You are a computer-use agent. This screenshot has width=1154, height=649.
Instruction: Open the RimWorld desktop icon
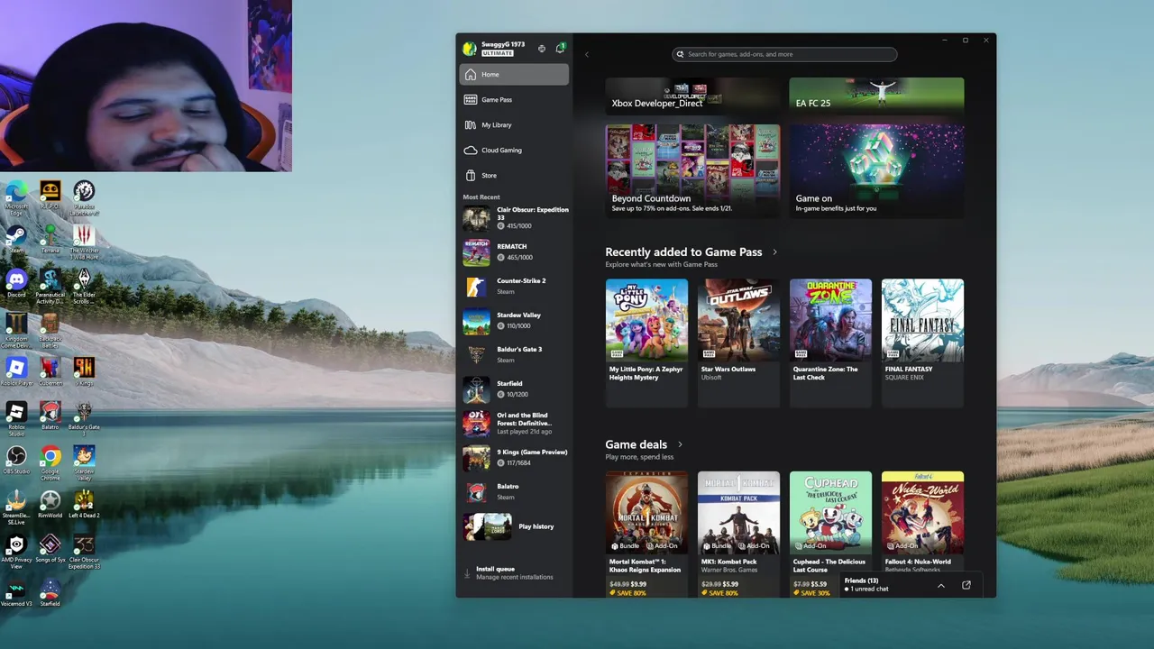point(50,505)
